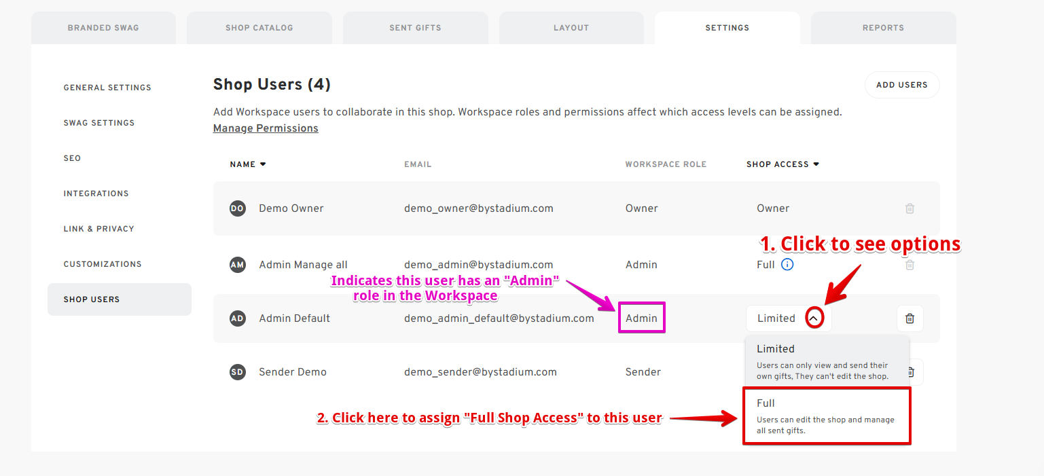Viewport: 1044px width, 476px height.
Task: Click trash icon in Demo Owner row
Action: pyautogui.click(x=910, y=208)
